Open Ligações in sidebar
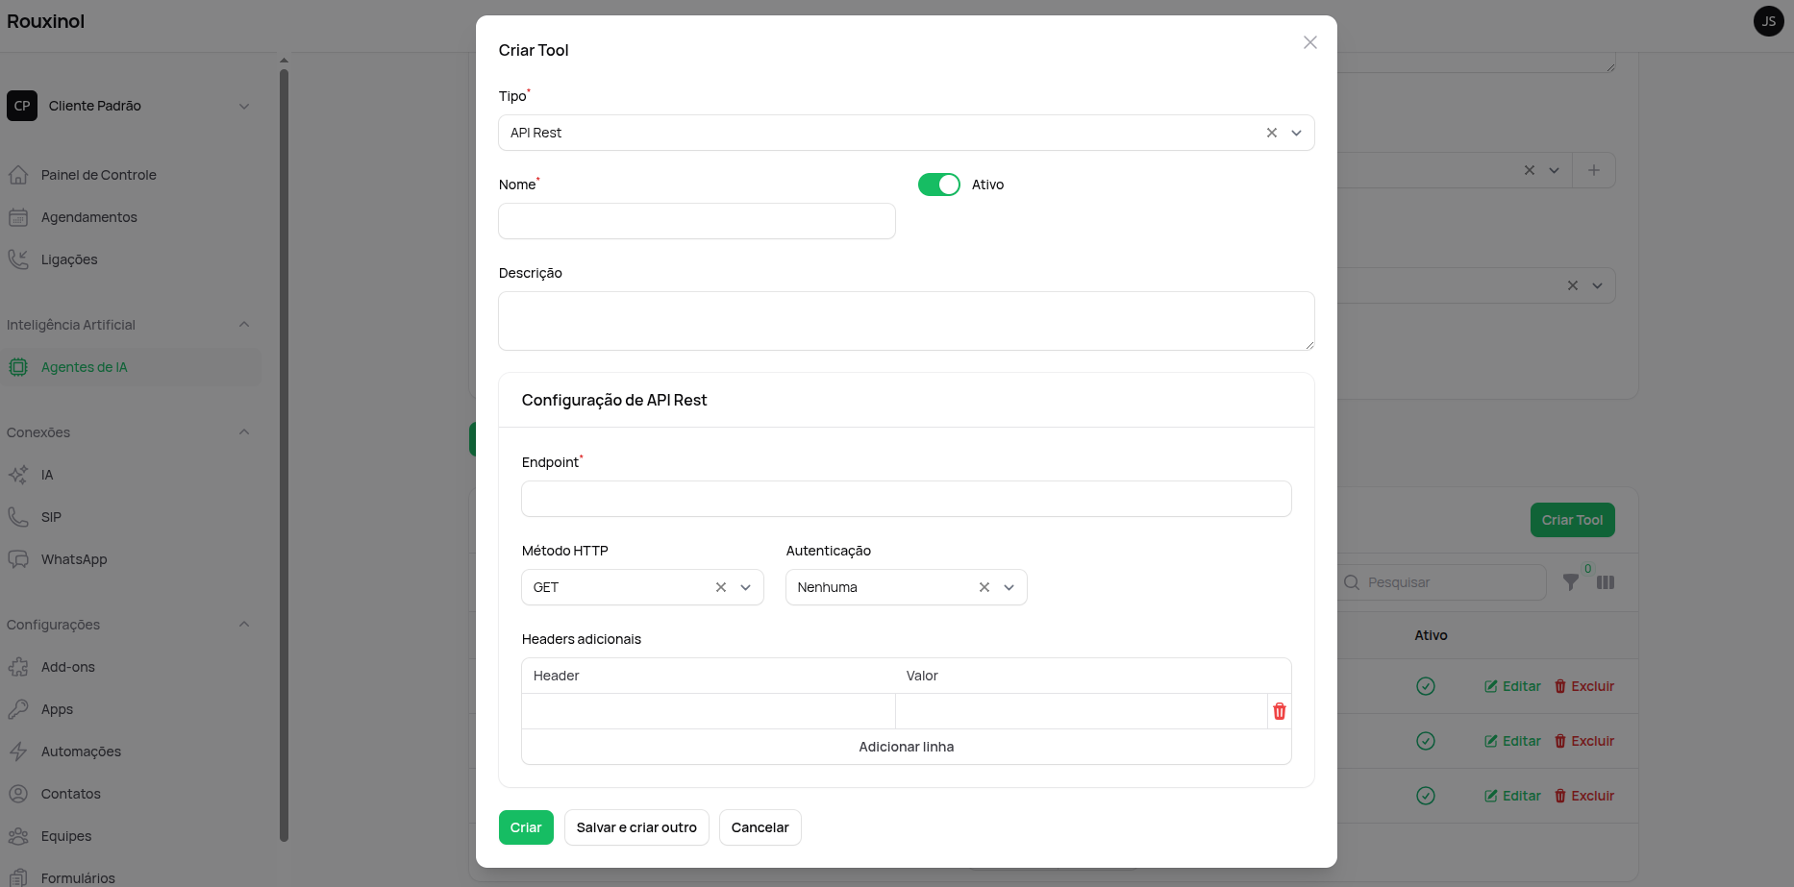 (132, 259)
